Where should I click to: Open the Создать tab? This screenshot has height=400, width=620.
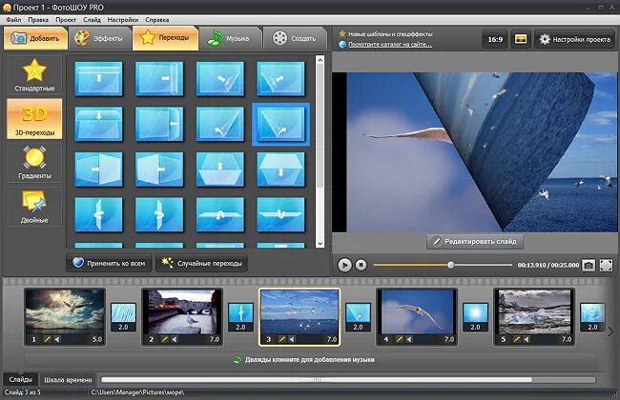coord(295,38)
